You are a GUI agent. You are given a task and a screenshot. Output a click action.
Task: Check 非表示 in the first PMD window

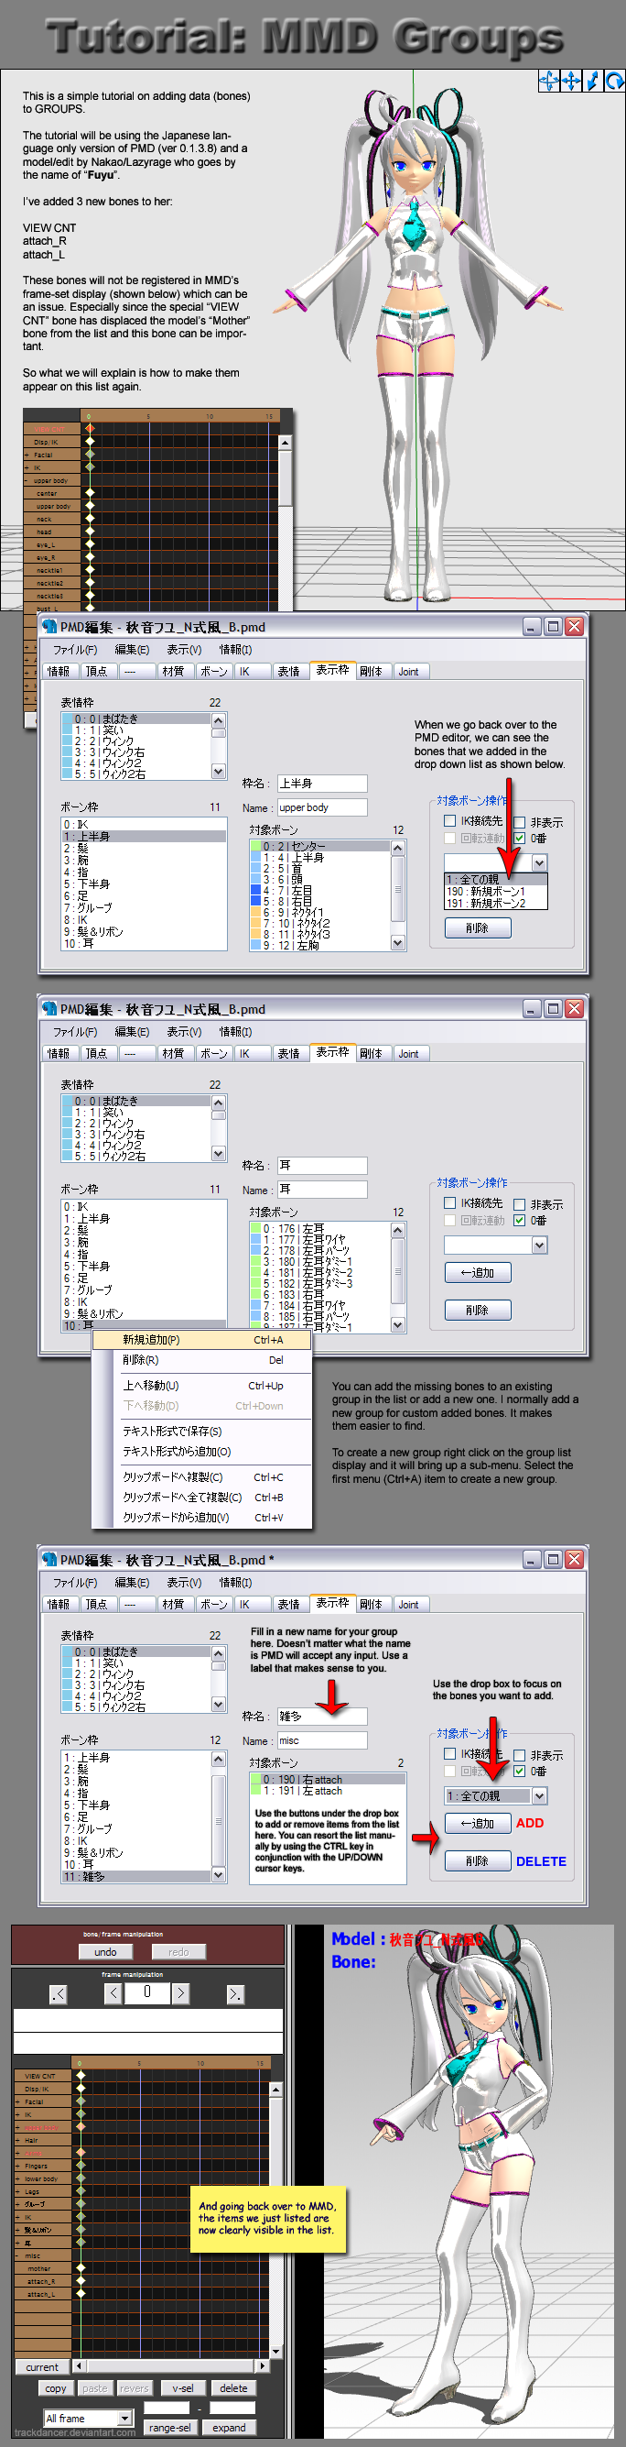519,822
